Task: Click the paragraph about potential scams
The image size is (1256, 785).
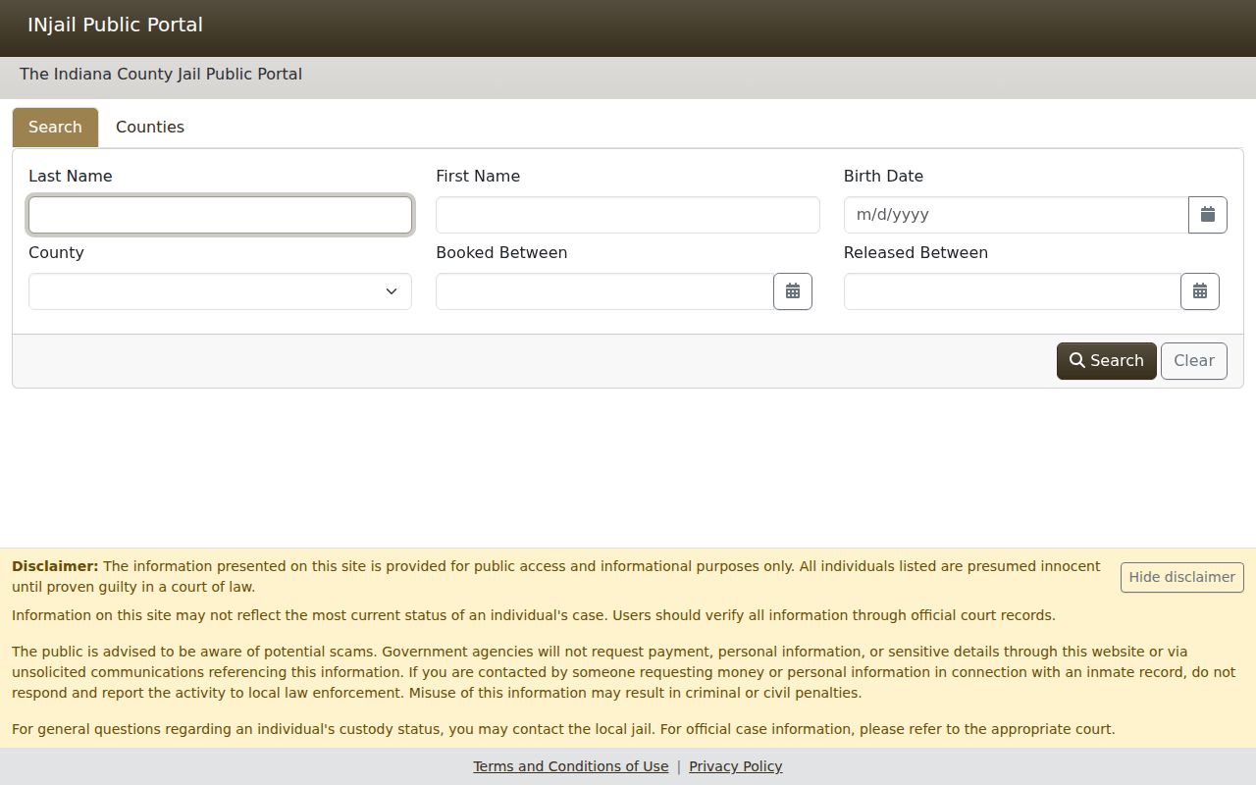Action: 624,672
